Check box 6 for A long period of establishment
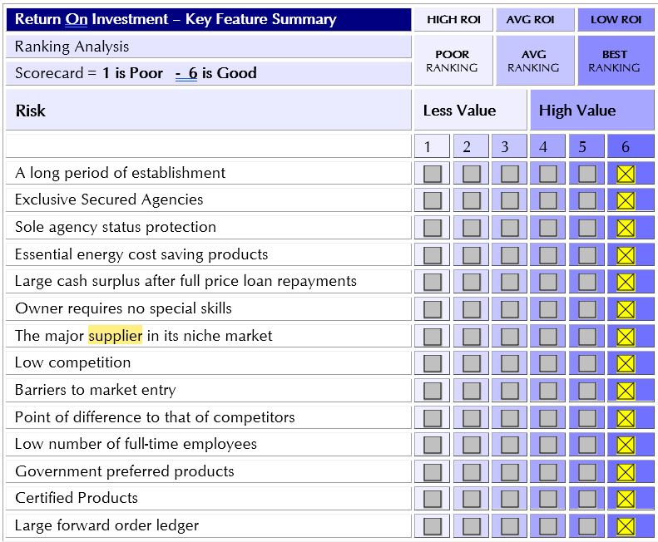 626,174
